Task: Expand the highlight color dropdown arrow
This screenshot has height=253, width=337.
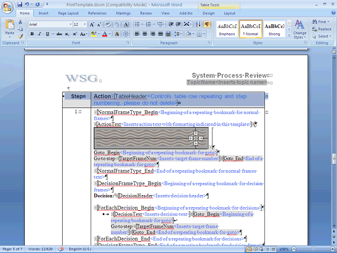Action: 99,34
